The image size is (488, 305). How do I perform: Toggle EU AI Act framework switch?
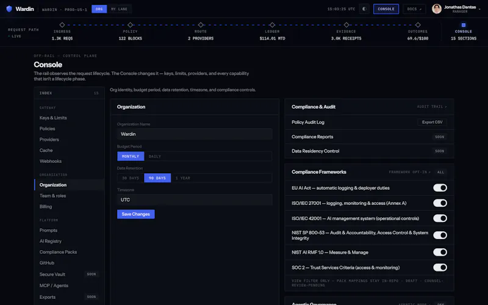(x=440, y=188)
